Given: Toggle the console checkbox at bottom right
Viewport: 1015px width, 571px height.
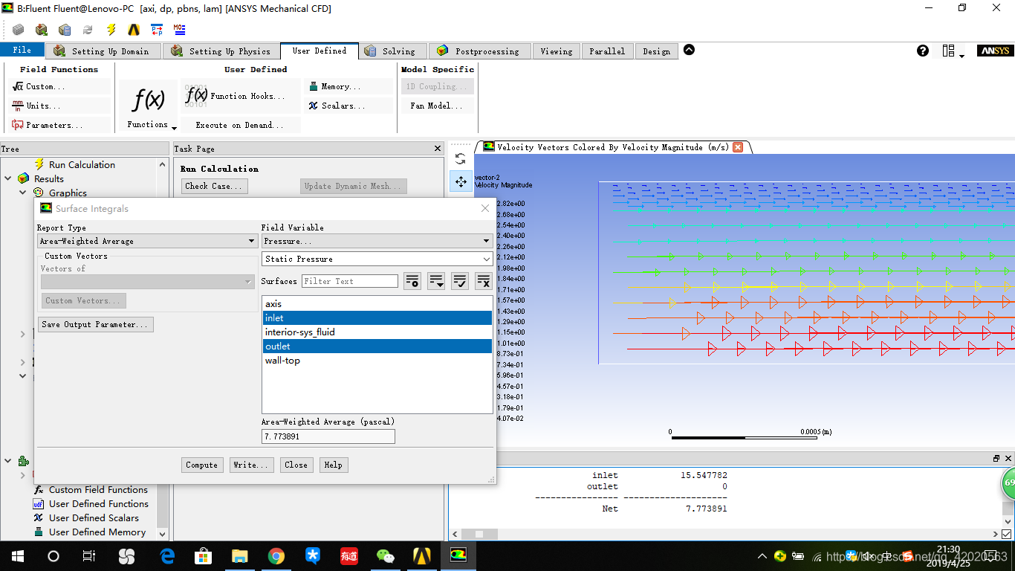Looking at the screenshot, I should [x=1007, y=534].
